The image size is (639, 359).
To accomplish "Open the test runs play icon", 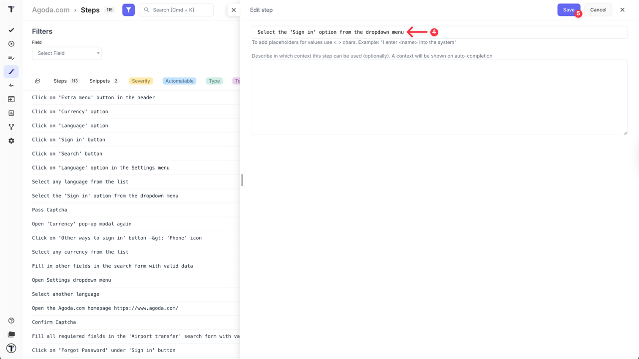I will click(11, 44).
